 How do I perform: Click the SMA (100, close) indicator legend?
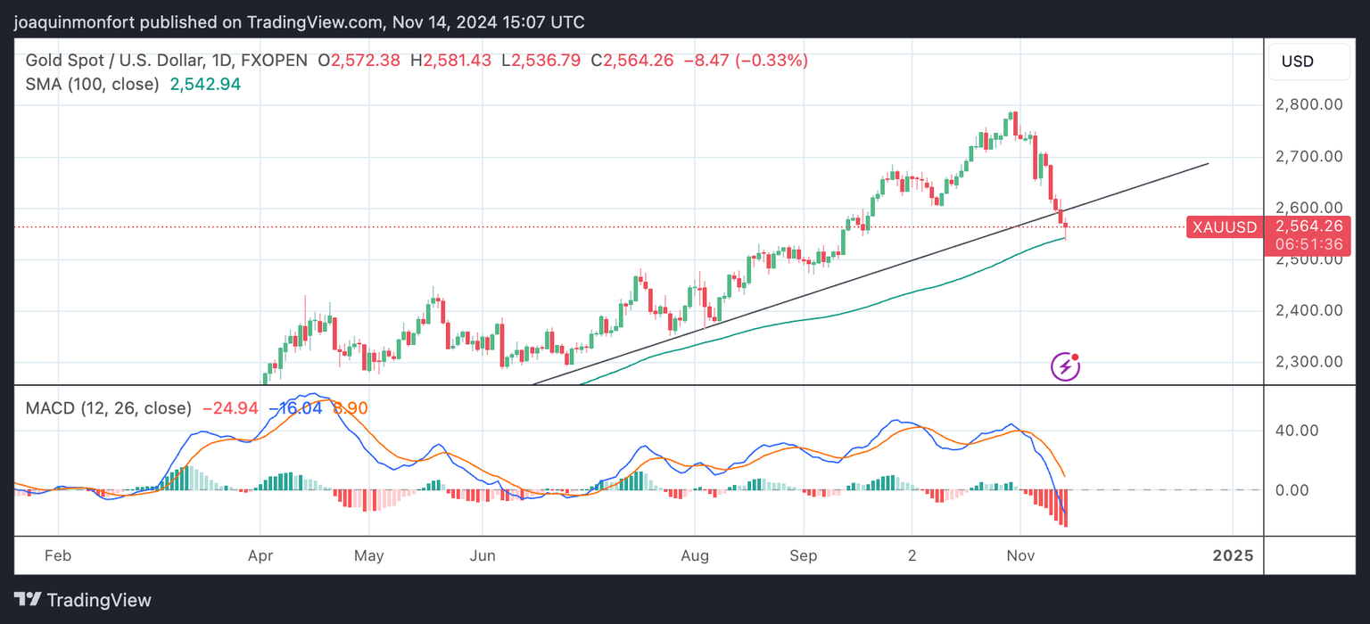[92, 85]
